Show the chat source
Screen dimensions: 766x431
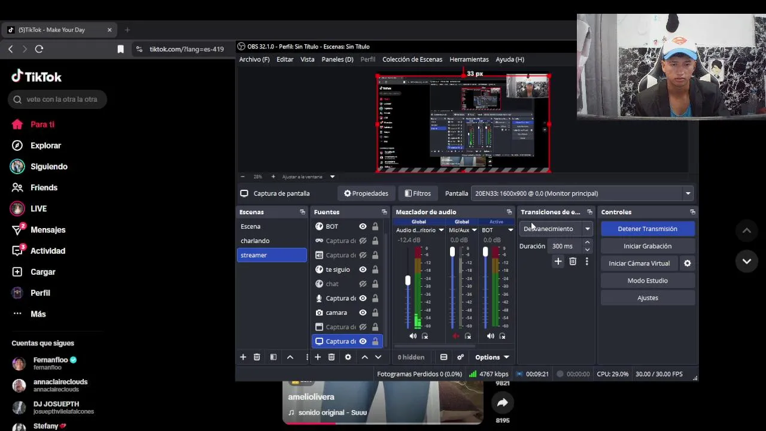363,284
